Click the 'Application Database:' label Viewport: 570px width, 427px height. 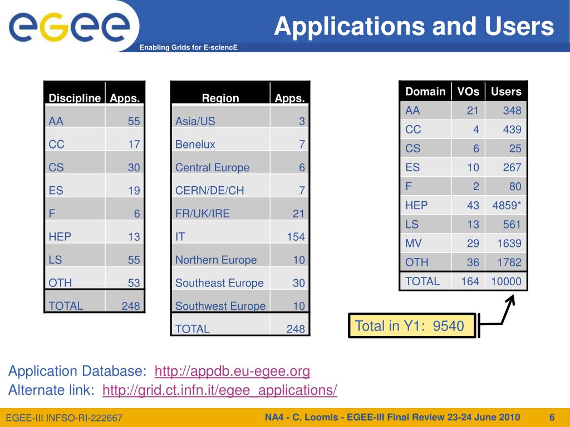(x=77, y=371)
